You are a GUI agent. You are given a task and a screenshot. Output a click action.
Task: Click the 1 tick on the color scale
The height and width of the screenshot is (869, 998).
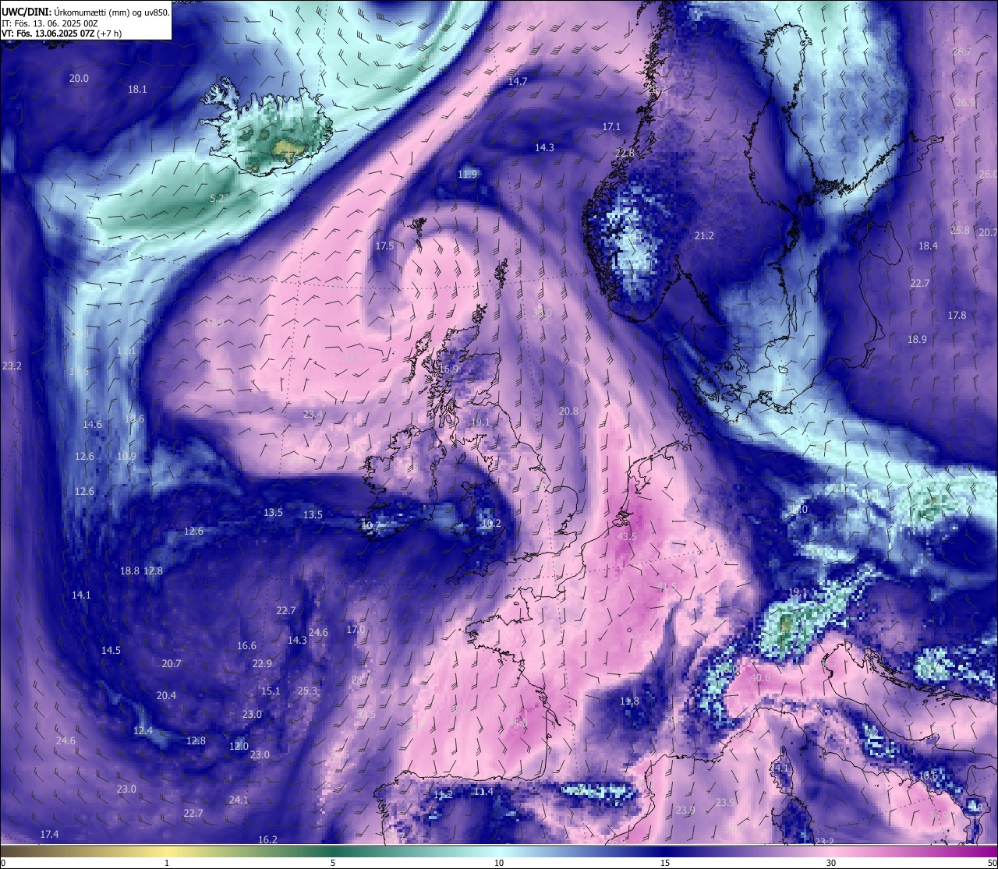[167, 863]
